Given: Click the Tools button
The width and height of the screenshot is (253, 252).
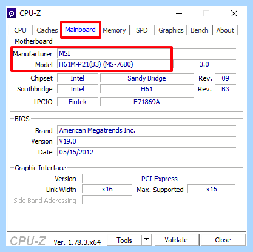Looking at the screenshot, I should coord(124,240).
